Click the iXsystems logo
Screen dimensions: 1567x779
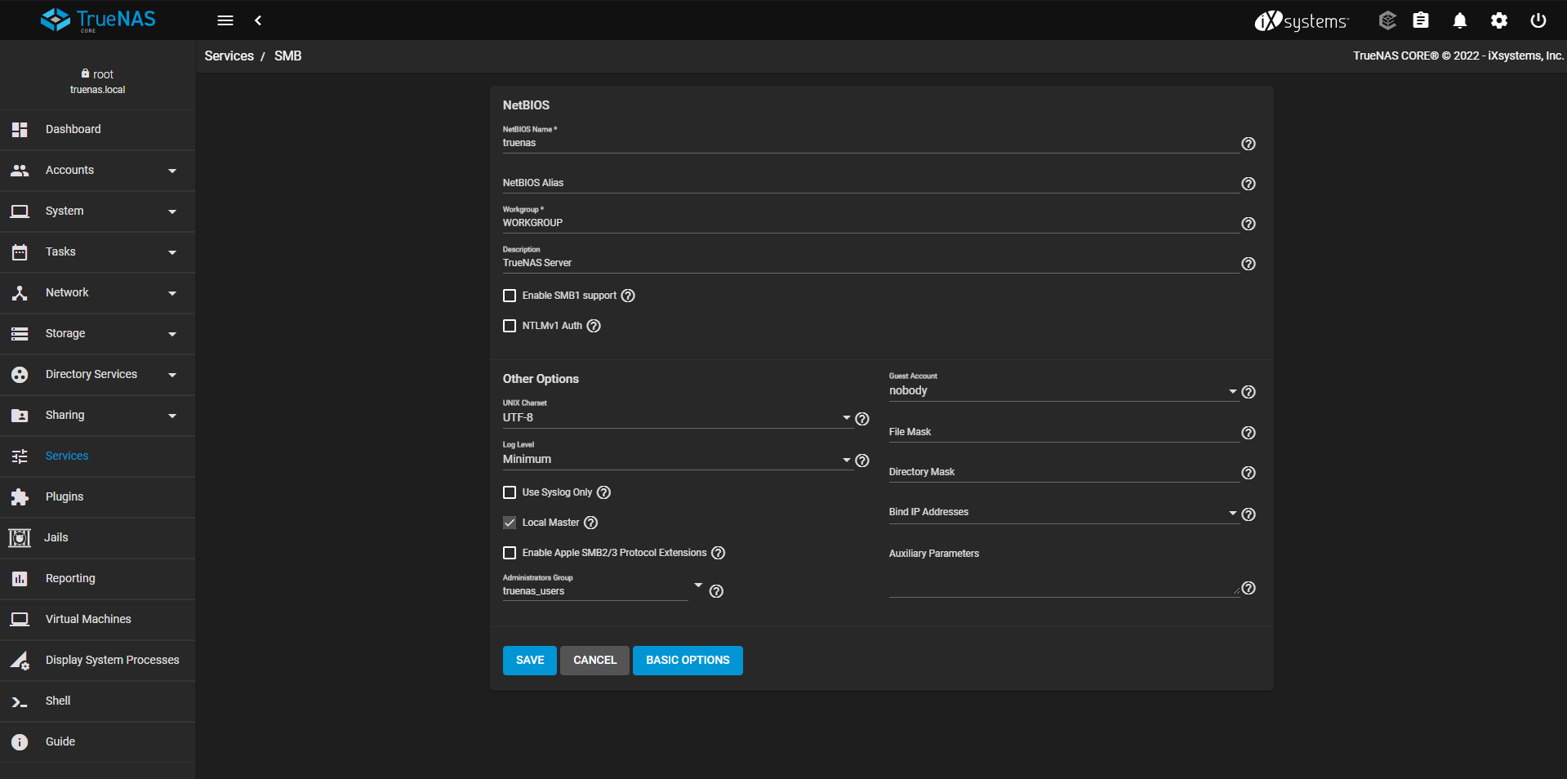[1302, 20]
